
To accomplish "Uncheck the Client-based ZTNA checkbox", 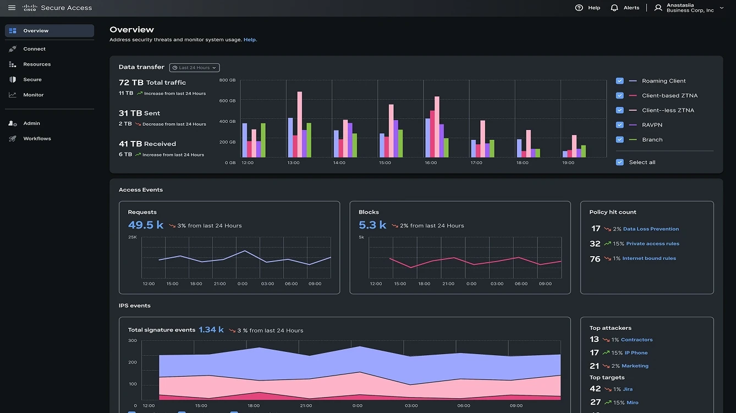I will pos(620,96).
